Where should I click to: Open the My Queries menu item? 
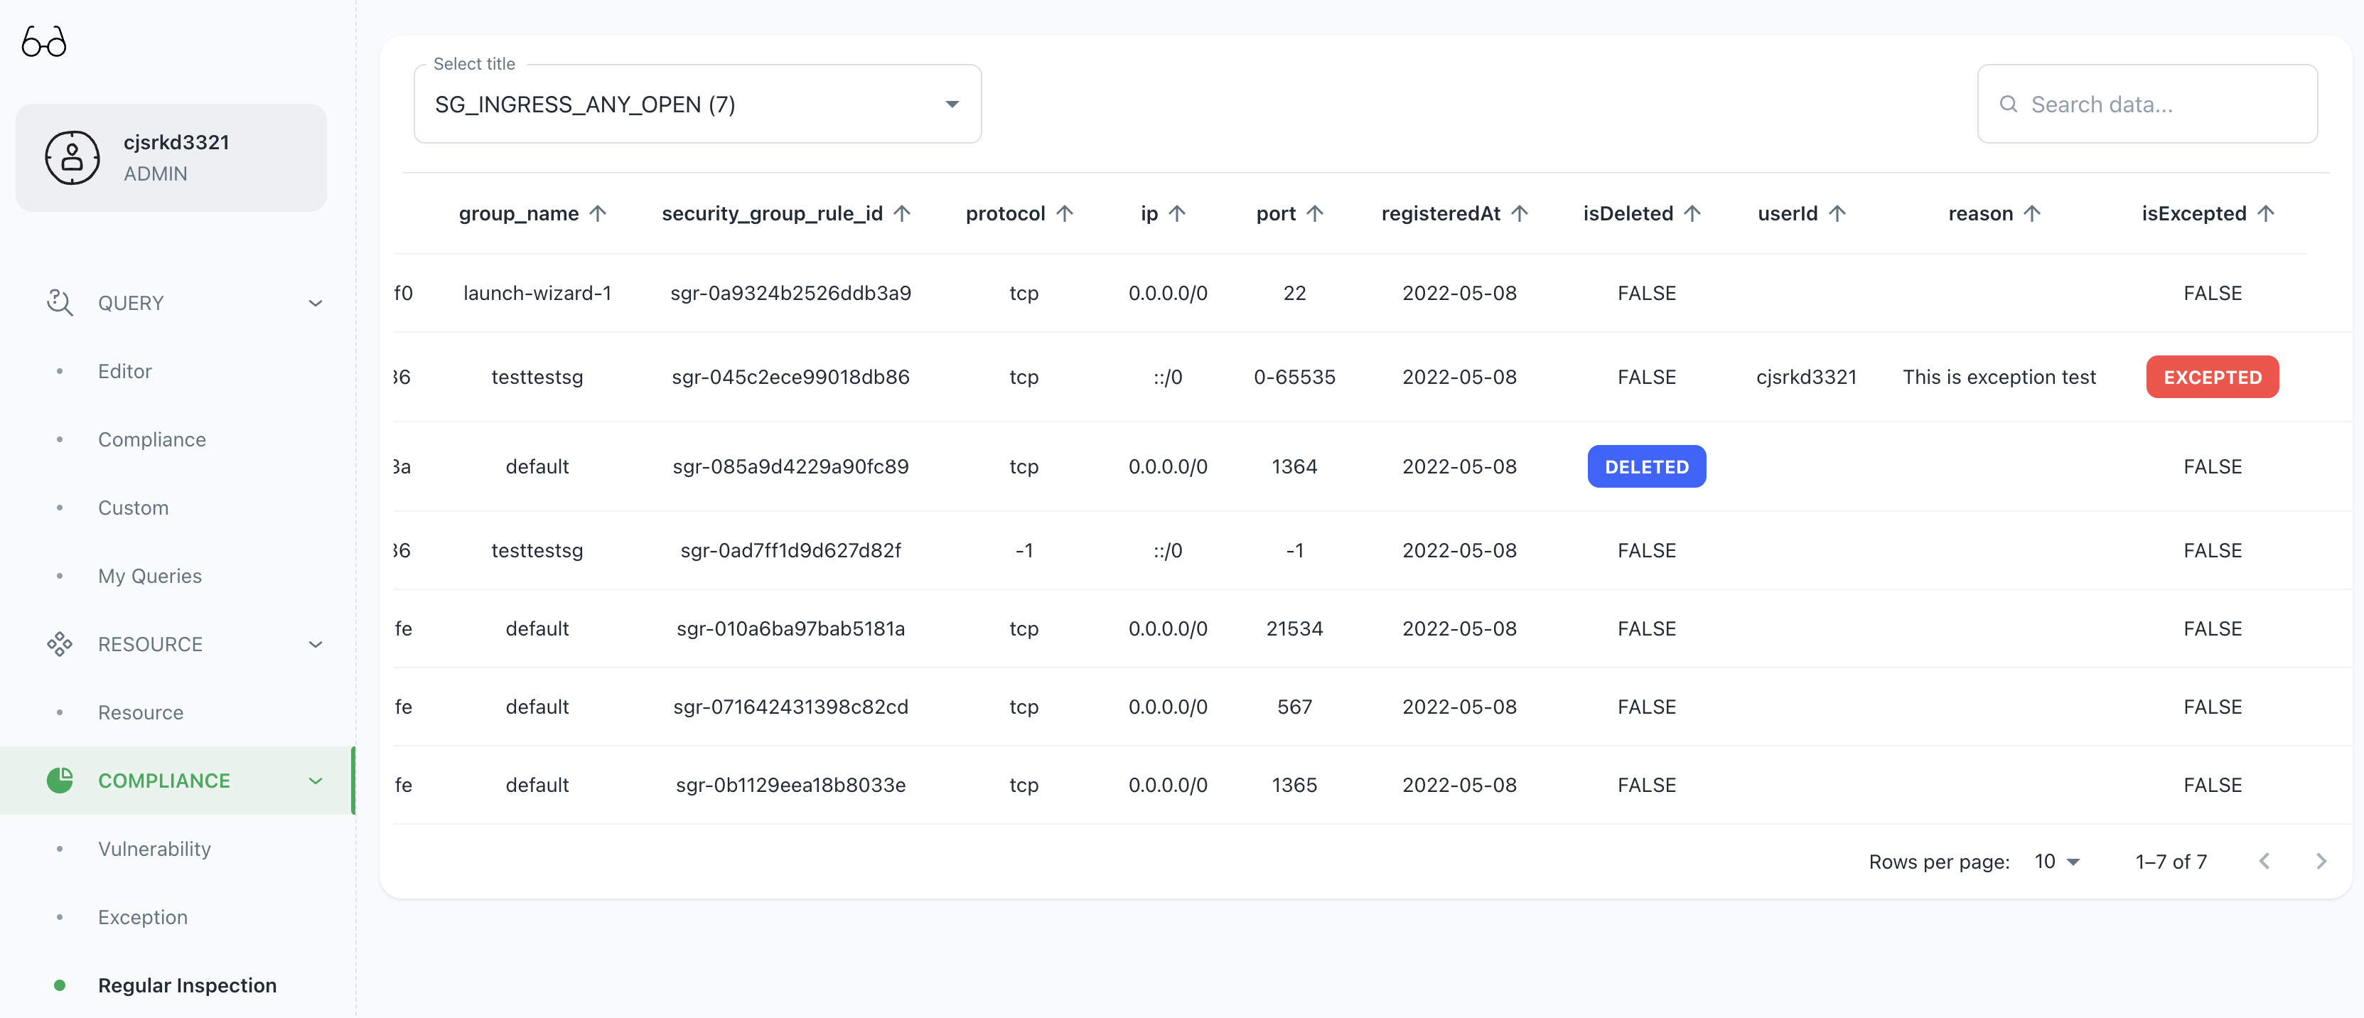(149, 577)
